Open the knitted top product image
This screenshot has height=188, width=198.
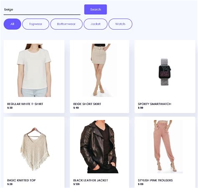pos(35,149)
